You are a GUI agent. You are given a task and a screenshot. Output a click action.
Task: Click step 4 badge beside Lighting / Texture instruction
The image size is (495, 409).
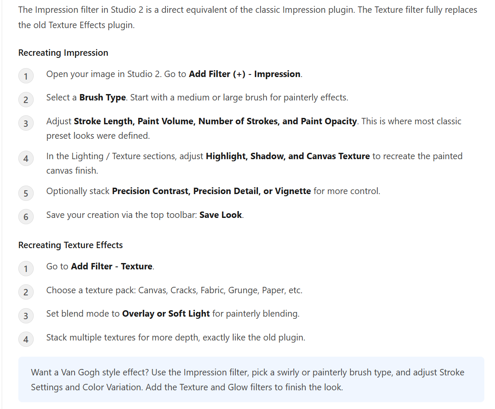pos(26,158)
